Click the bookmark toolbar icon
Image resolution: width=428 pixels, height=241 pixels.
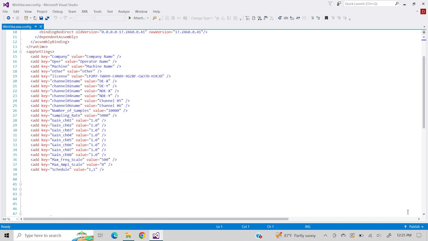tap(326, 18)
